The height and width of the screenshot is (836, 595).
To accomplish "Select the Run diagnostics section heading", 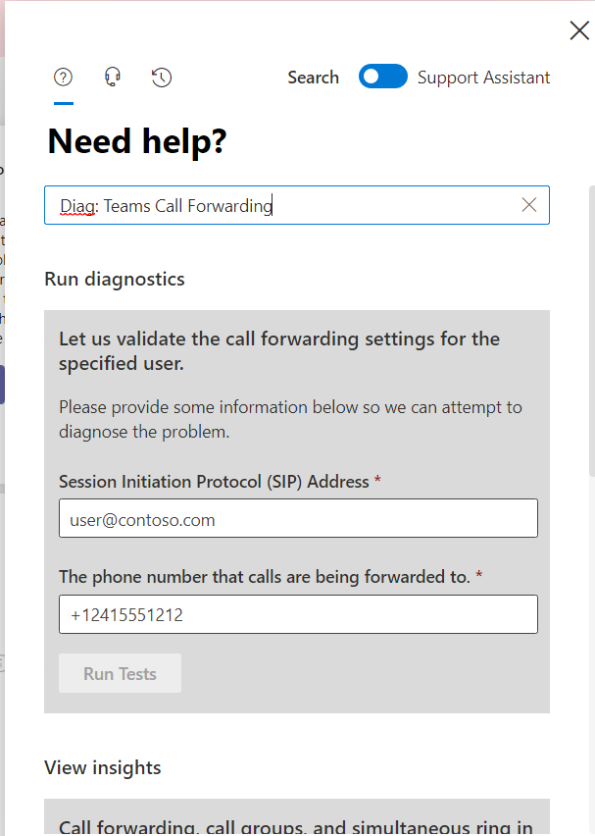I will tap(115, 280).
